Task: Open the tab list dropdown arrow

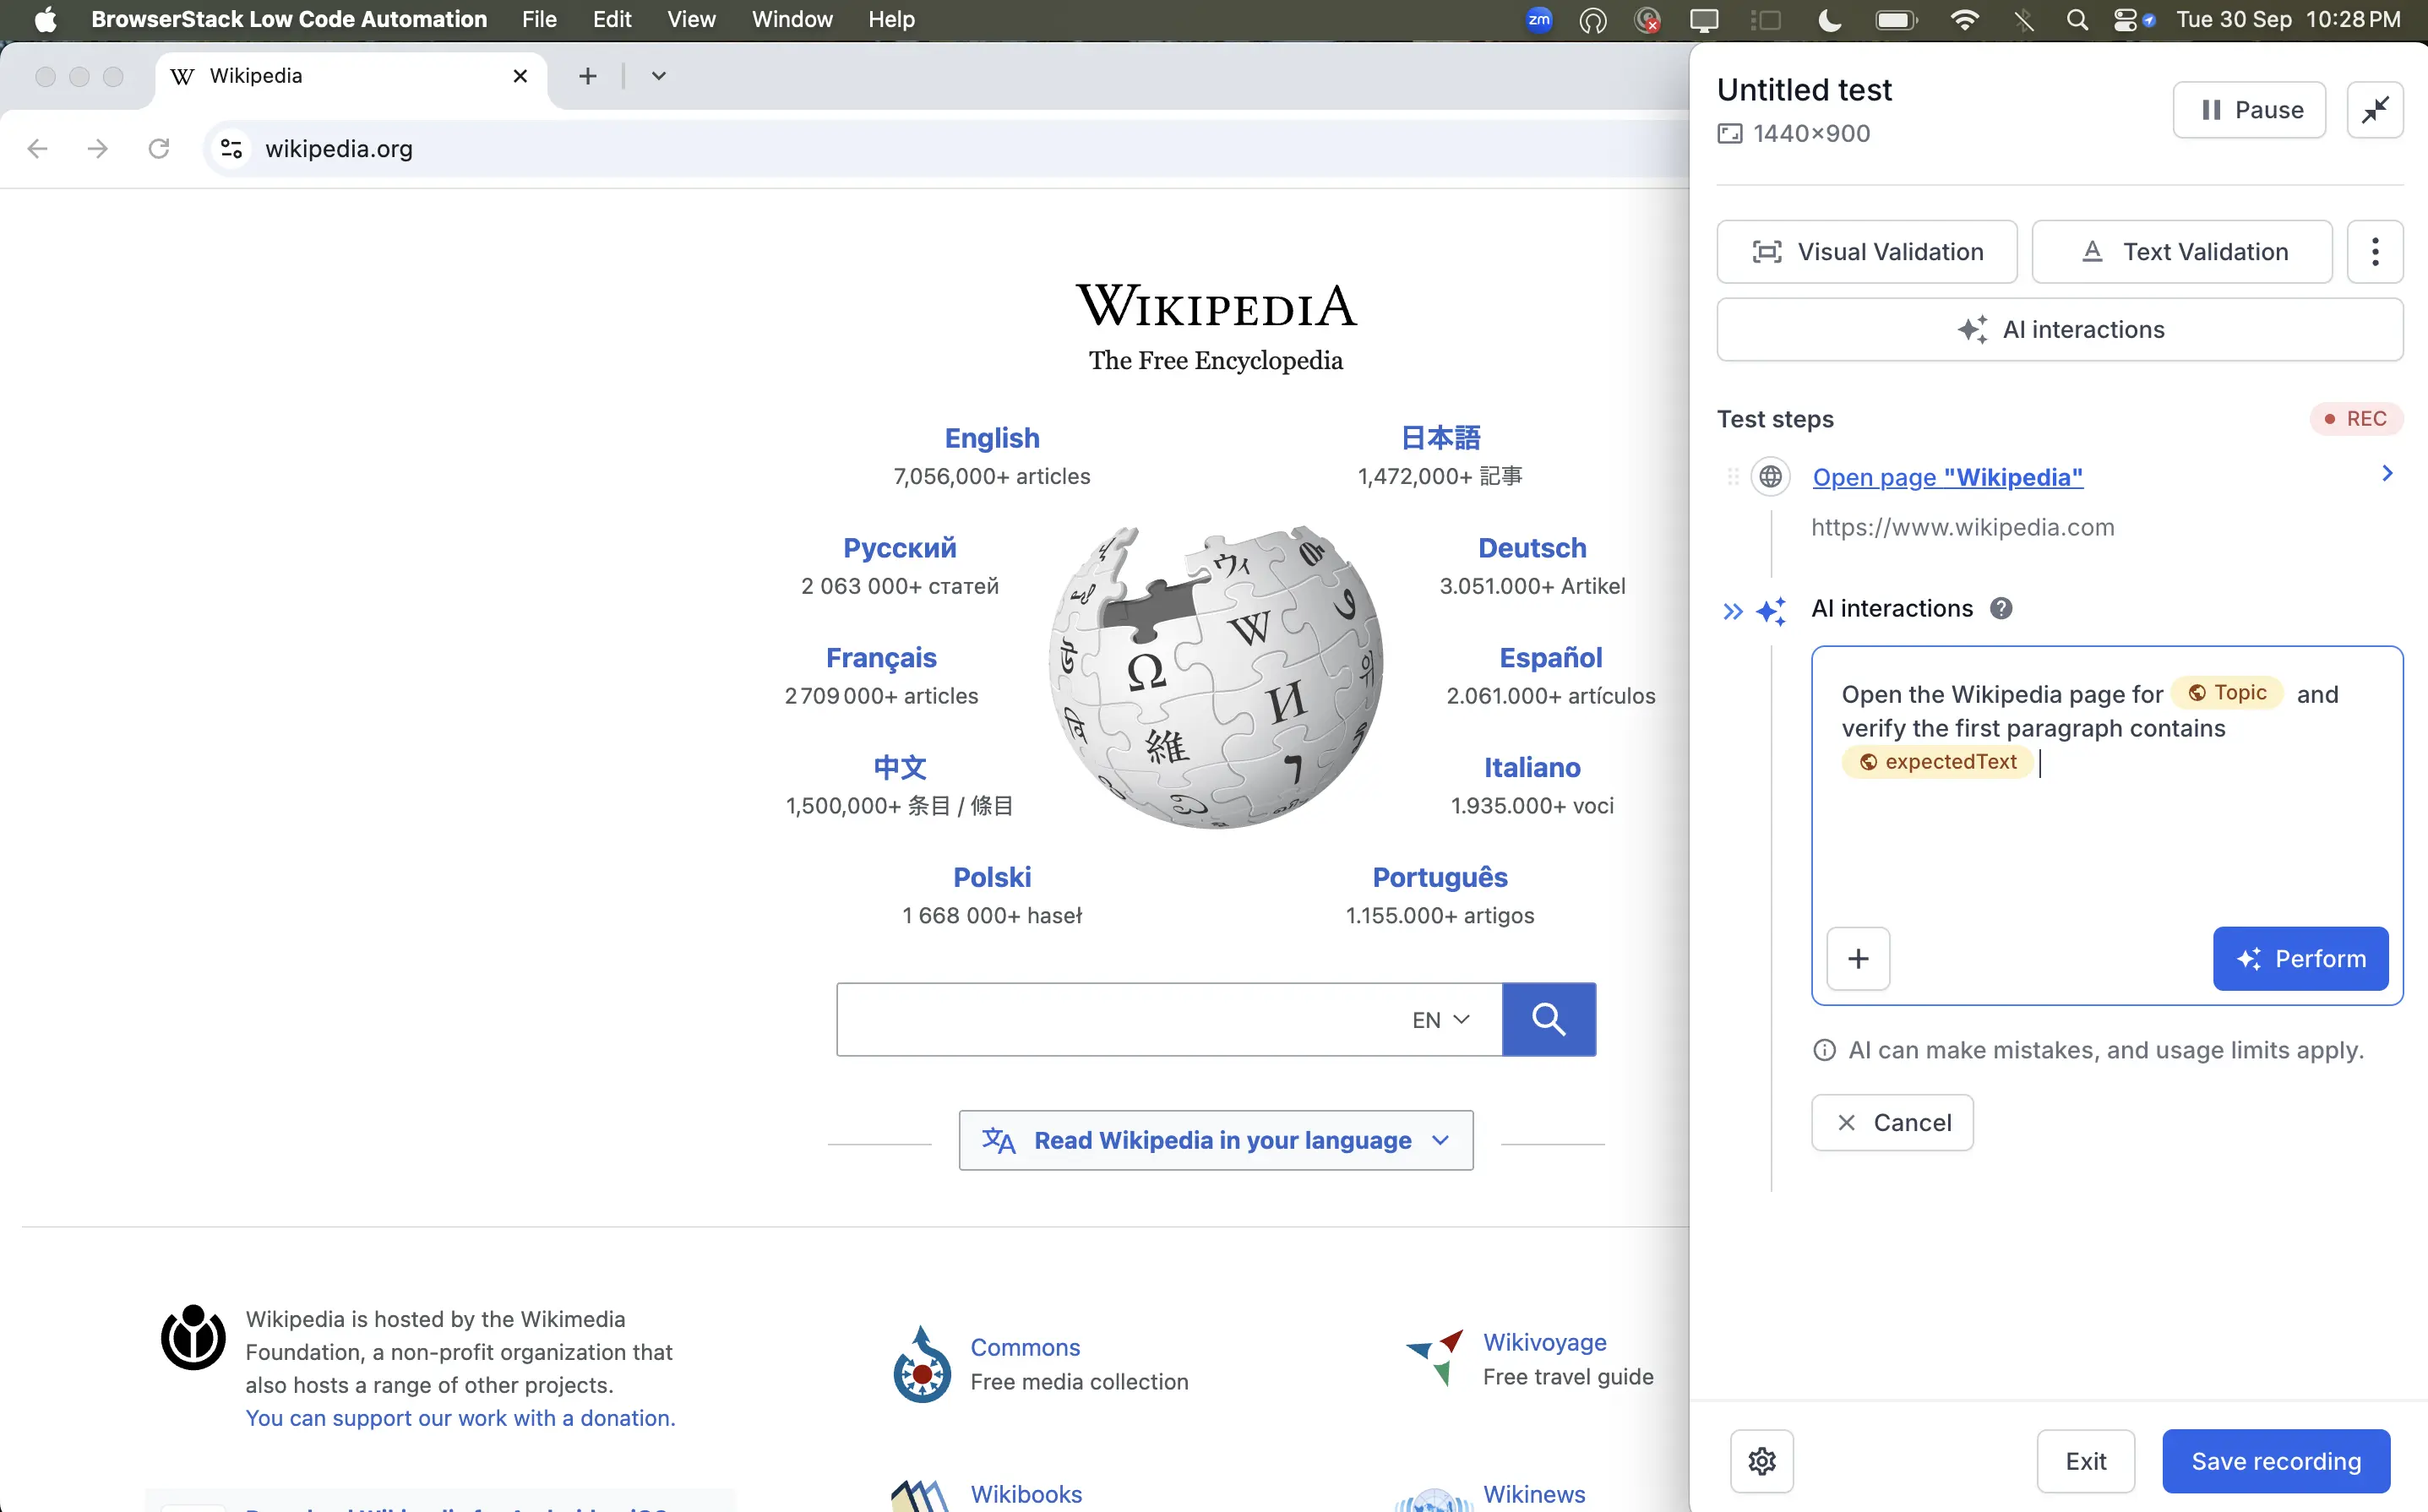Action: tap(659, 76)
